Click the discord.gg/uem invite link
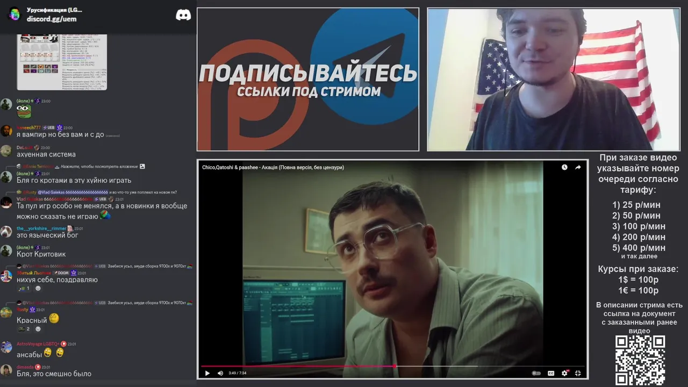688x387 pixels. point(52,19)
